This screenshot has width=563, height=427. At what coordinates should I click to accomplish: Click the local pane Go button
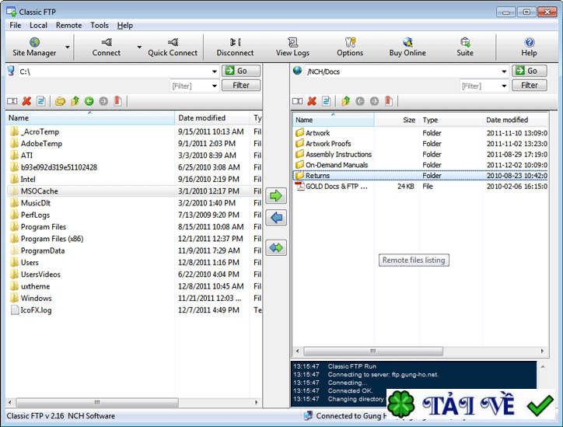coord(241,71)
